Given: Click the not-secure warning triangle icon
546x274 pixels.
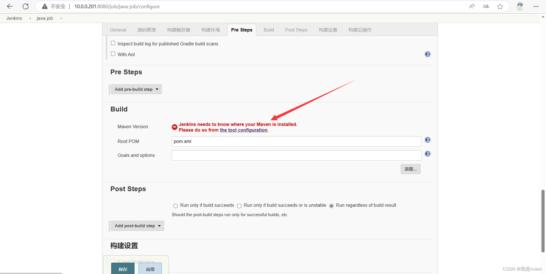Looking at the screenshot, I should click(45, 6).
